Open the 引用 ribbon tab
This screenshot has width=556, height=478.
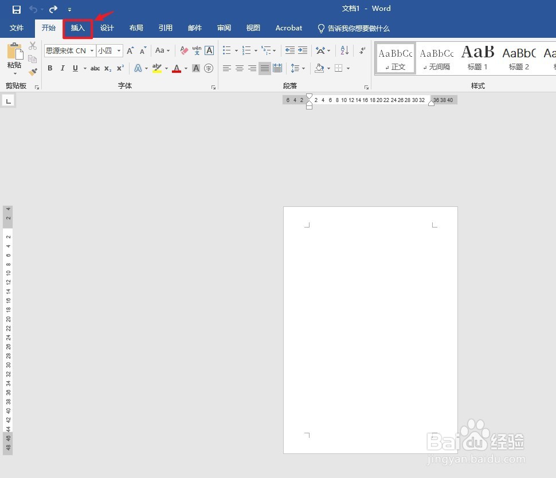click(165, 28)
